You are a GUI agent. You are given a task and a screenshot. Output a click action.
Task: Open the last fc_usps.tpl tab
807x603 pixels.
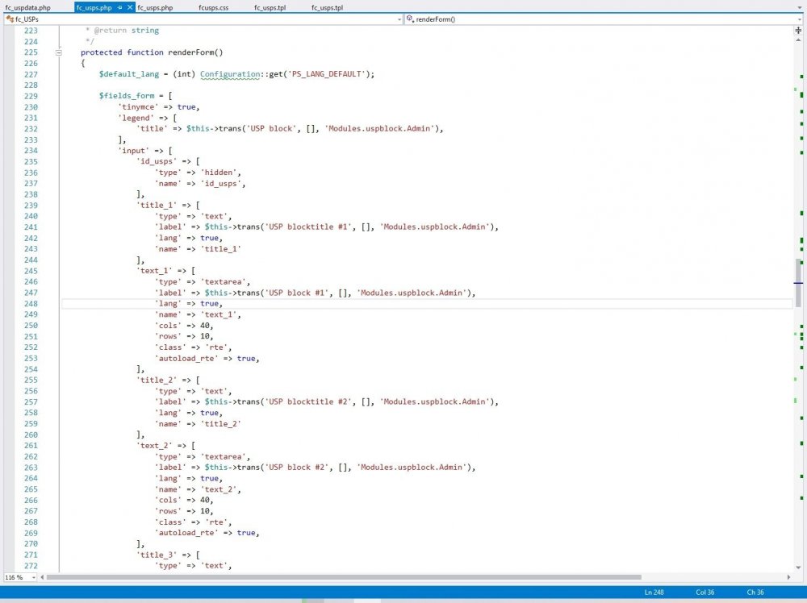327,7
